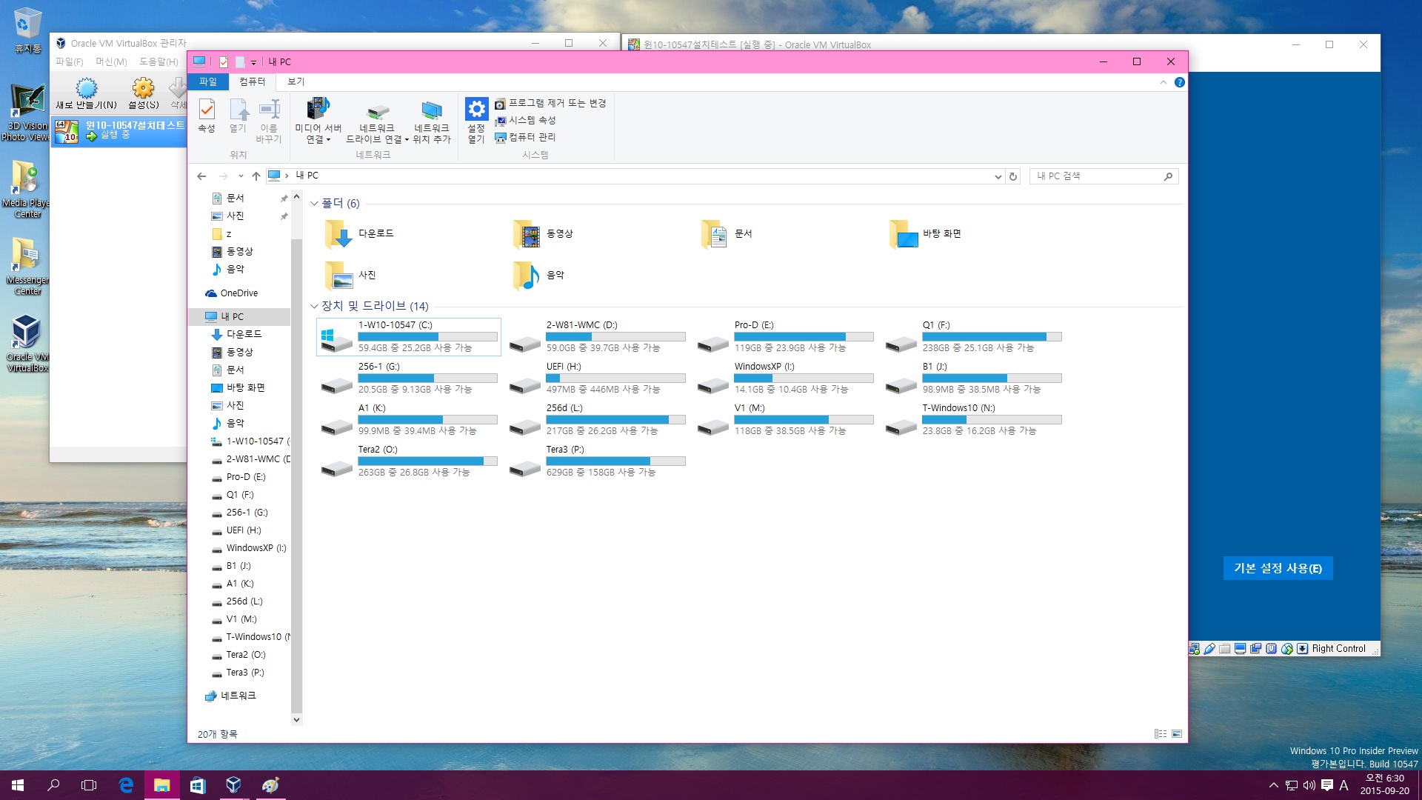Select drive WindowsXP (I:) in main pane
Screen dimensions: 1422x800
(x=785, y=379)
